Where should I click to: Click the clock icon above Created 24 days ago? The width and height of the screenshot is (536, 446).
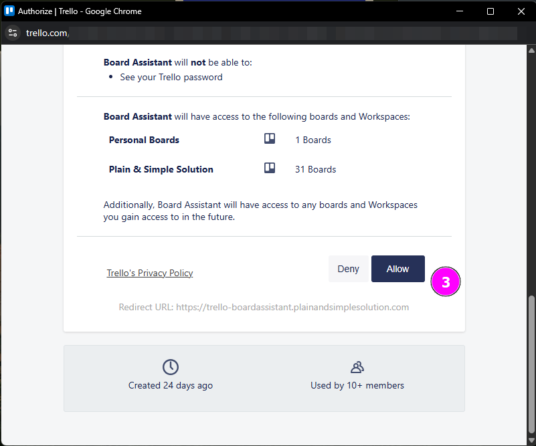[171, 367]
